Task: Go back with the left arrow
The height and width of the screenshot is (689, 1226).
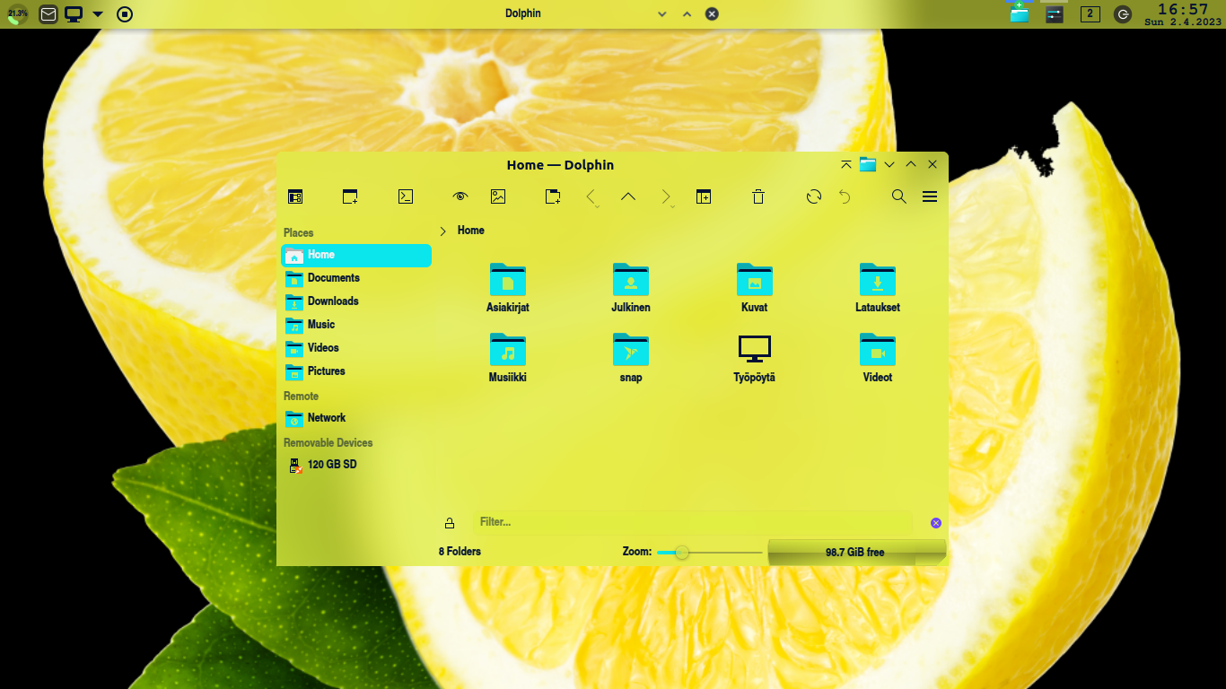Action: (x=591, y=196)
